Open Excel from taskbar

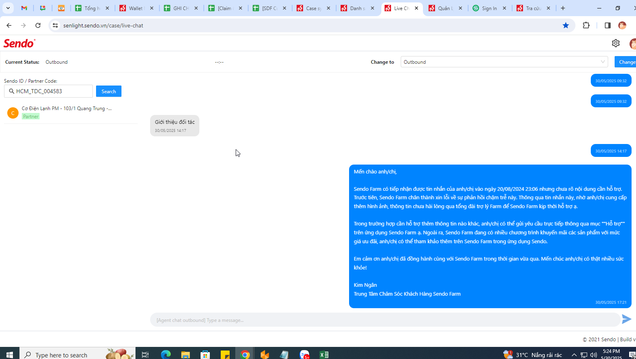[x=324, y=355]
